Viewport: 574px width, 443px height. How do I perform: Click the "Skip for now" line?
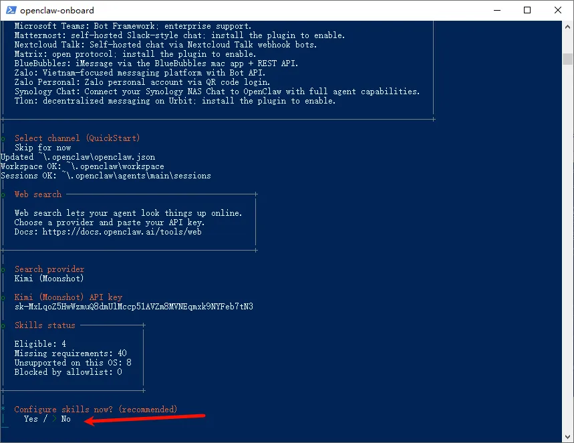click(43, 148)
